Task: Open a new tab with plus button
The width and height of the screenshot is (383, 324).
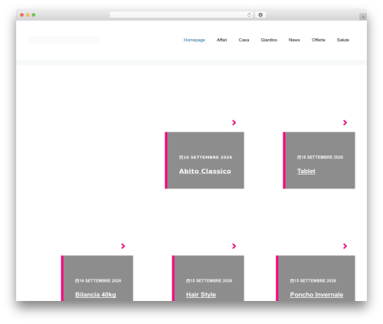Action: (363, 17)
